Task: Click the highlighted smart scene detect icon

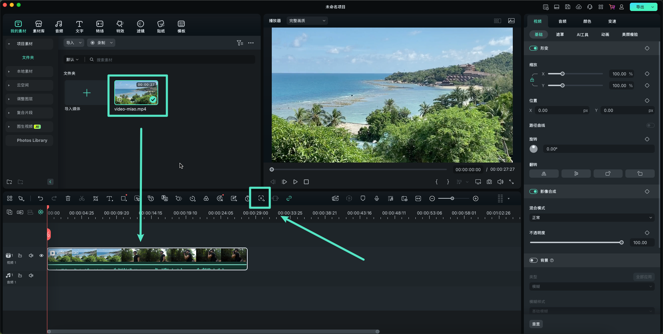Action: click(261, 198)
